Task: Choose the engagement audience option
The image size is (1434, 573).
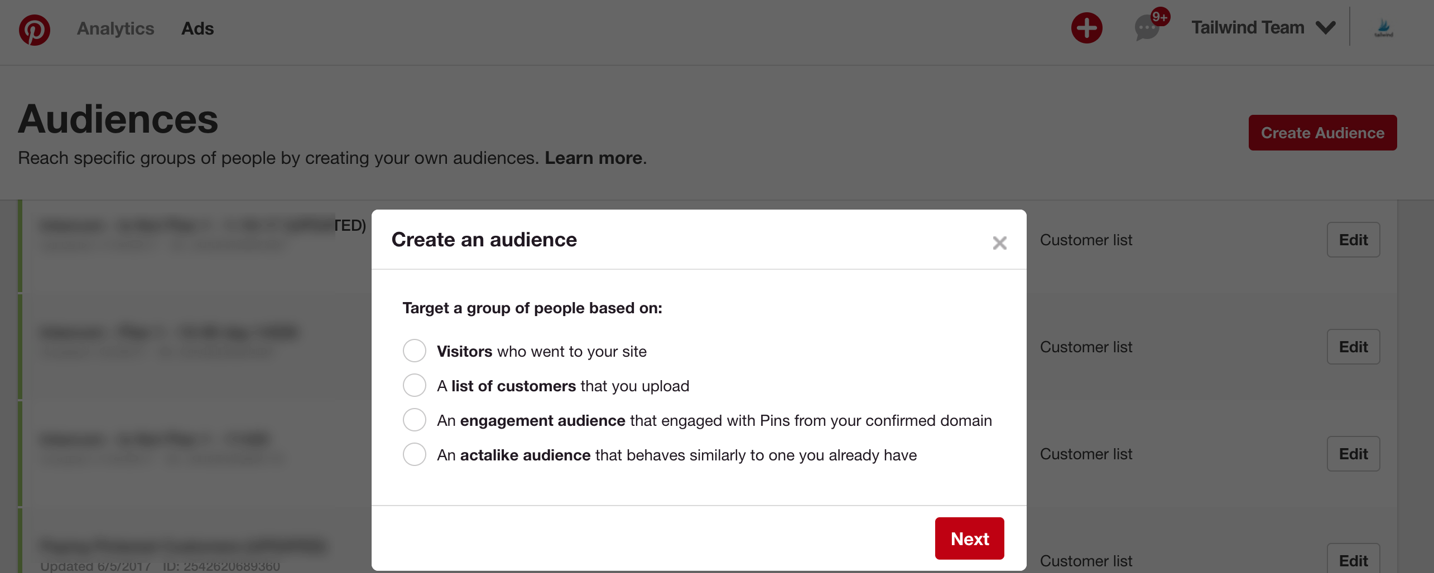Action: click(x=414, y=420)
